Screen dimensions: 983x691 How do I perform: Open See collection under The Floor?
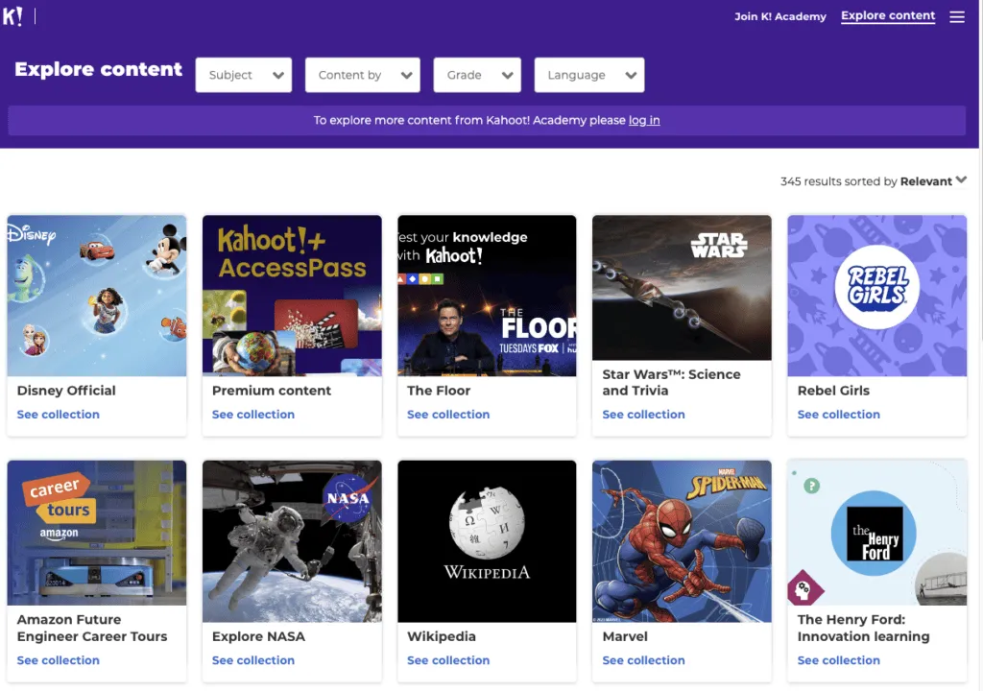[447, 415]
